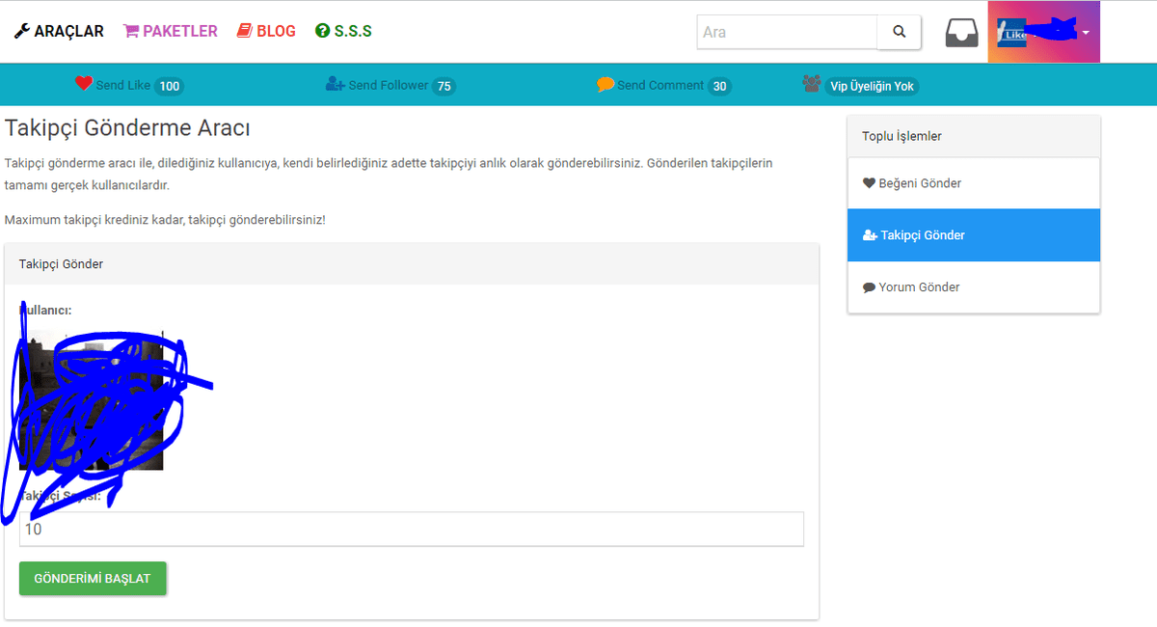
Task: Open the user profile dropdown menu
Action: [1043, 32]
